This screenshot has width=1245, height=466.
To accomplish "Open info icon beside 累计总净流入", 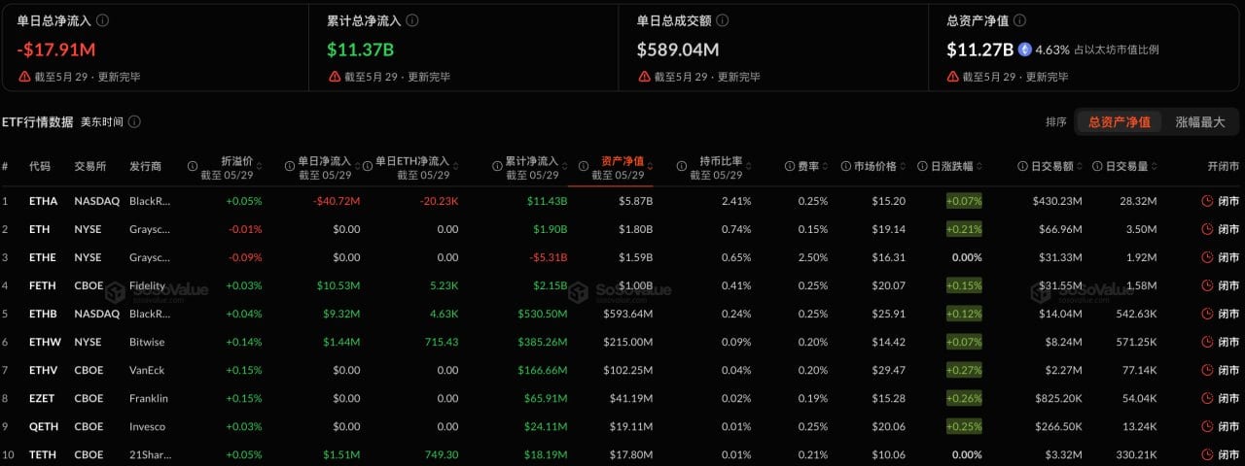I will point(412,19).
